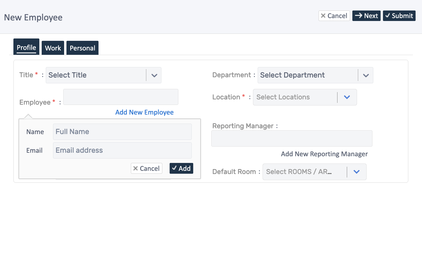422x253 pixels.
Task: Cancel the add employee popup
Action: tap(146, 168)
